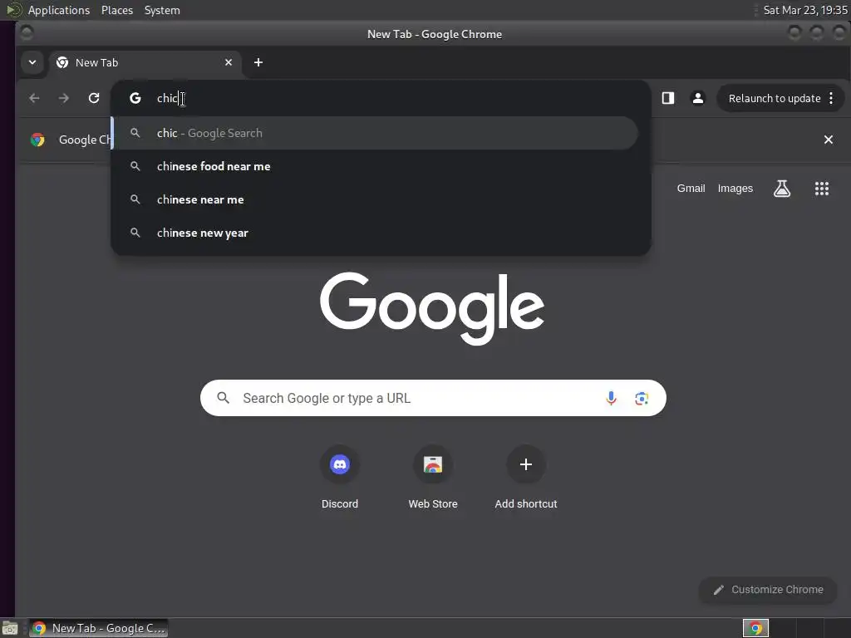
Task: Open the profile avatar icon
Action: pos(698,98)
